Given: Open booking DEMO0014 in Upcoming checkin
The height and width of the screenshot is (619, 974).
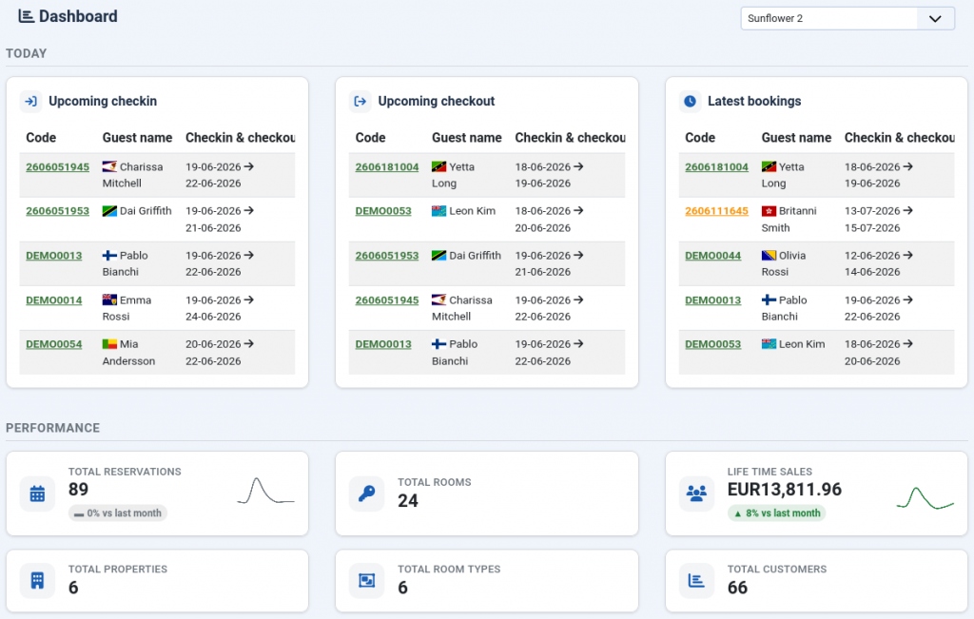Looking at the screenshot, I should [x=54, y=300].
